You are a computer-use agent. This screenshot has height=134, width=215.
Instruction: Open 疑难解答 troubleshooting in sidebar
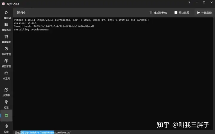point(6,39)
